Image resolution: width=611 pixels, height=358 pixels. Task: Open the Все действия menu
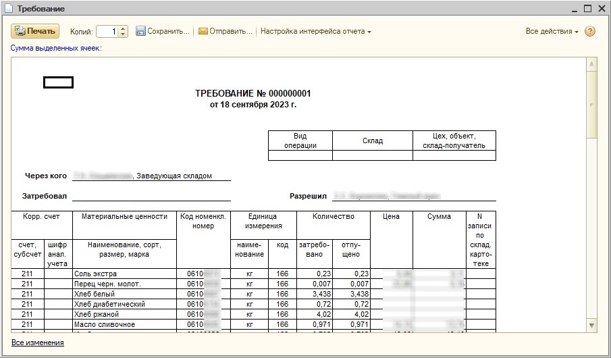point(552,31)
